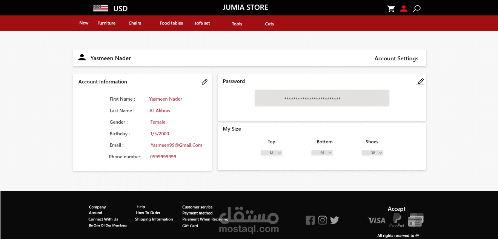
Task: Open the Furniture category
Action: click(106, 23)
